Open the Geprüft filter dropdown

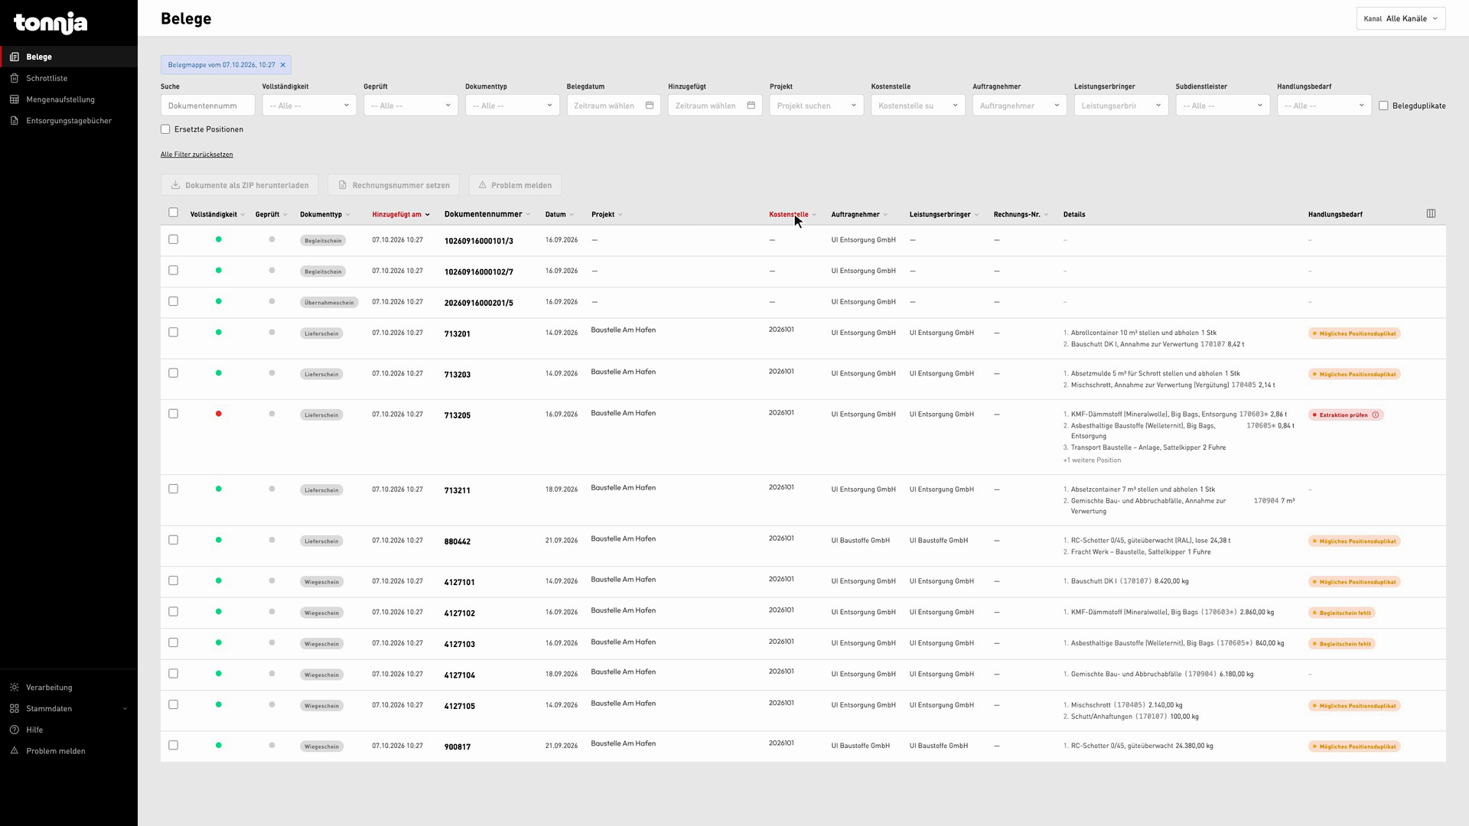[411, 106]
